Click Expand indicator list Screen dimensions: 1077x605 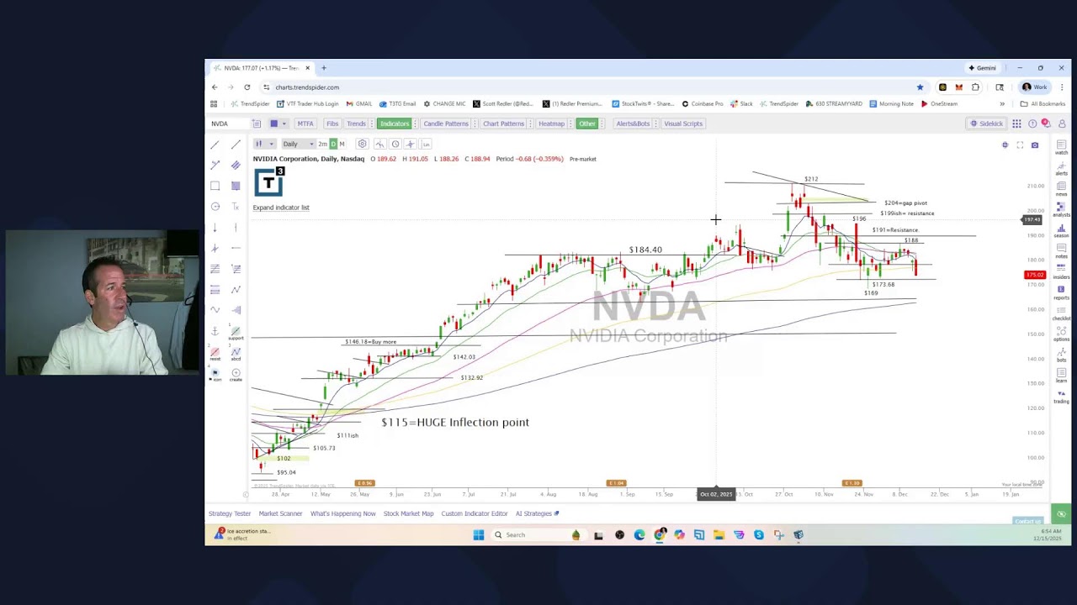click(281, 208)
